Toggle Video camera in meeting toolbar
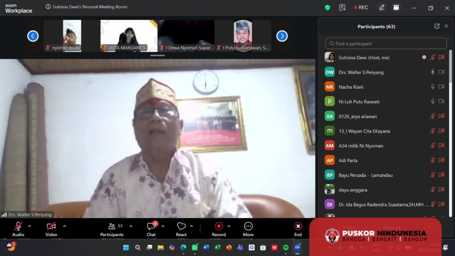This screenshot has width=455, height=256. tap(51, 229)
